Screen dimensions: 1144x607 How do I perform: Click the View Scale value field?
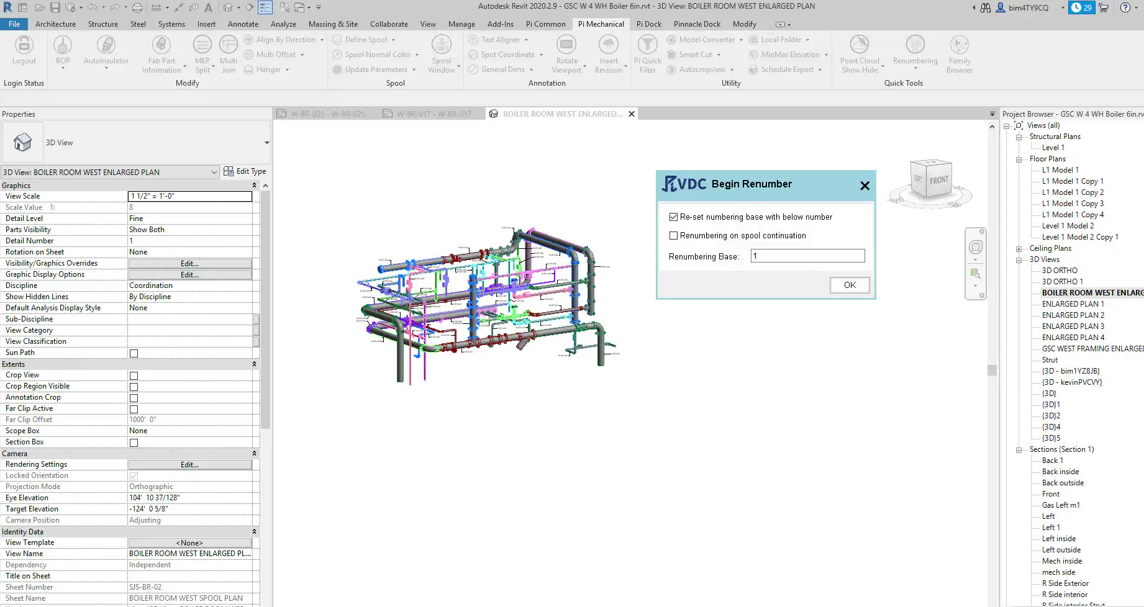(190, 196)
